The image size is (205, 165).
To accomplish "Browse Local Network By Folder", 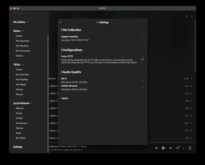I will point(21,138).
